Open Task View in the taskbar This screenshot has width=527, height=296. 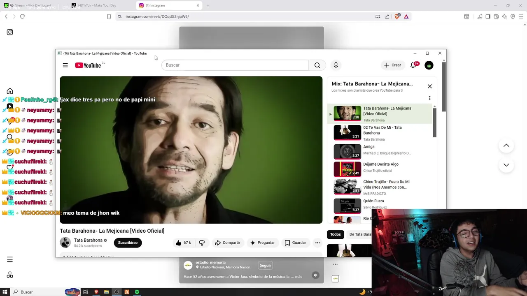(86, 292)
